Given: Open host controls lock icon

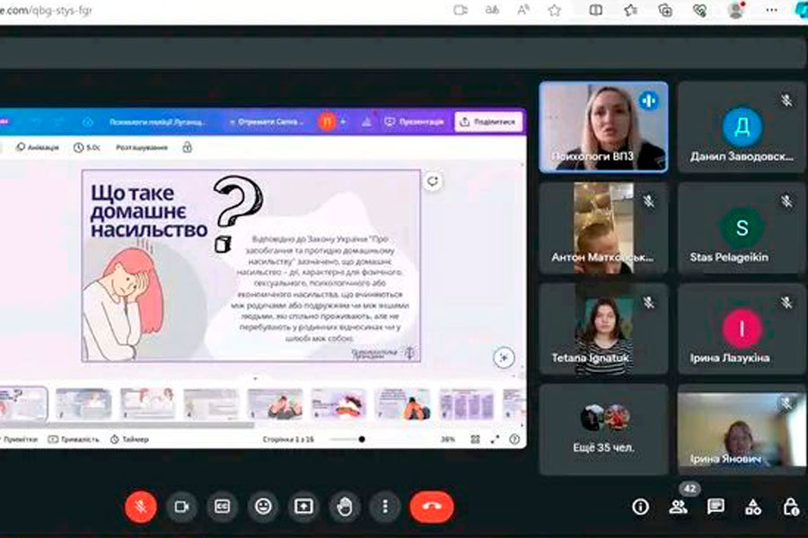Looking at the screenshot, I should [x=790, y=507].
